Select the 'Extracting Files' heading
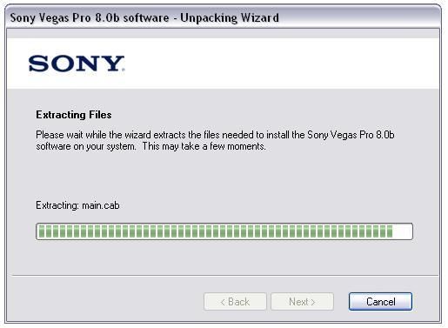 (x=74, y=115)
